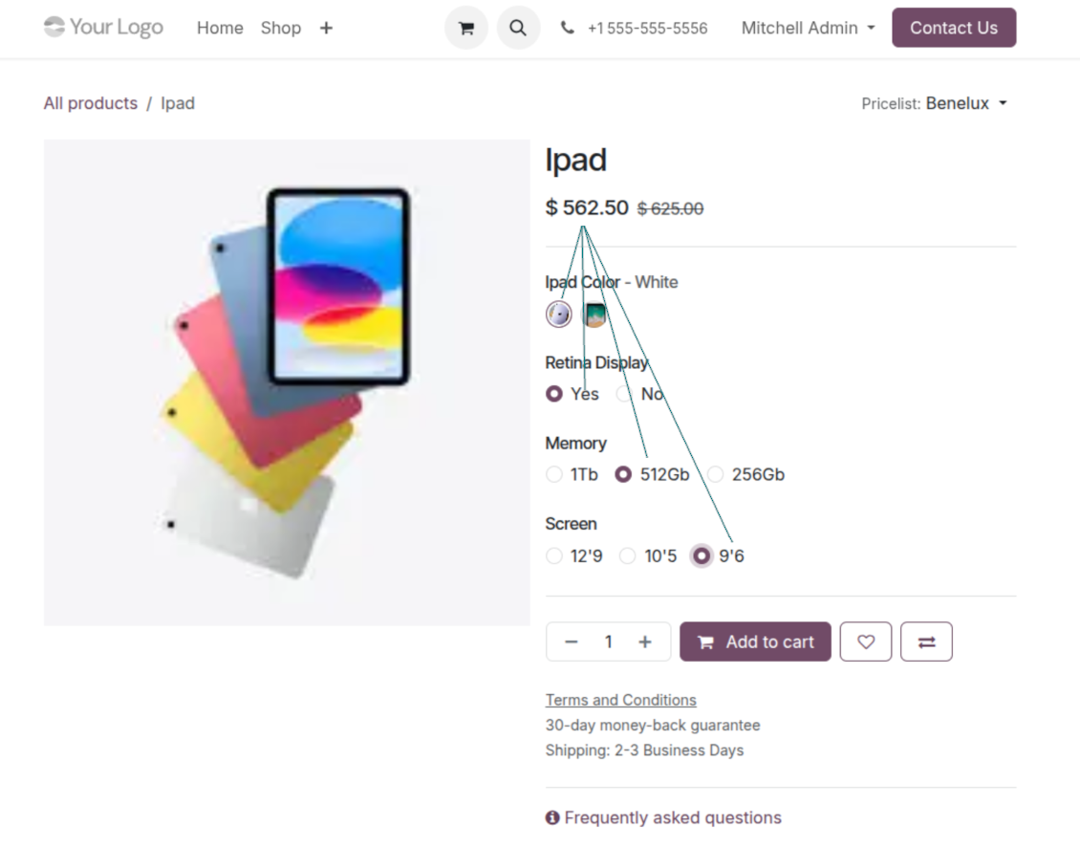Increase quantity with plus icon
Screen dimensions: 1080x848
click(645, 642)
